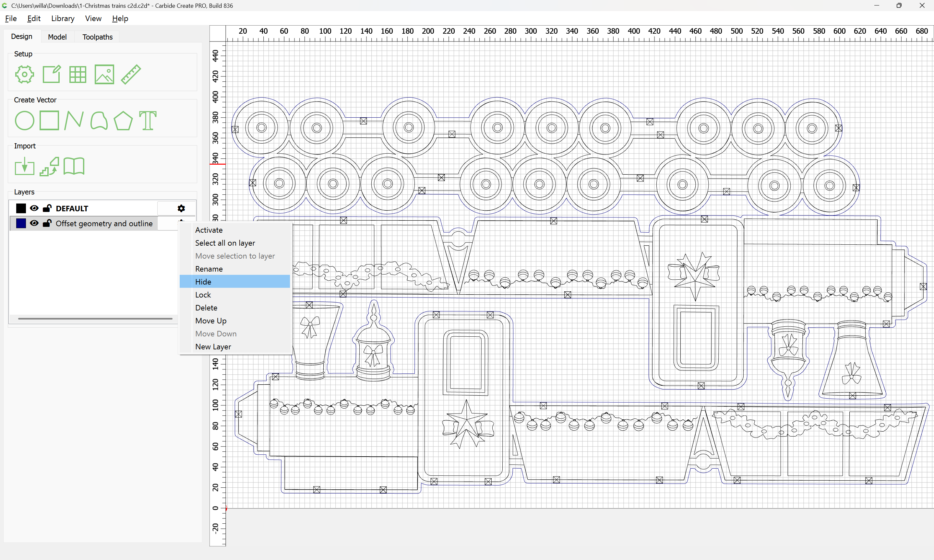Expand the Library menu
This screenshot has height=560, width=934.
(63, 18)
